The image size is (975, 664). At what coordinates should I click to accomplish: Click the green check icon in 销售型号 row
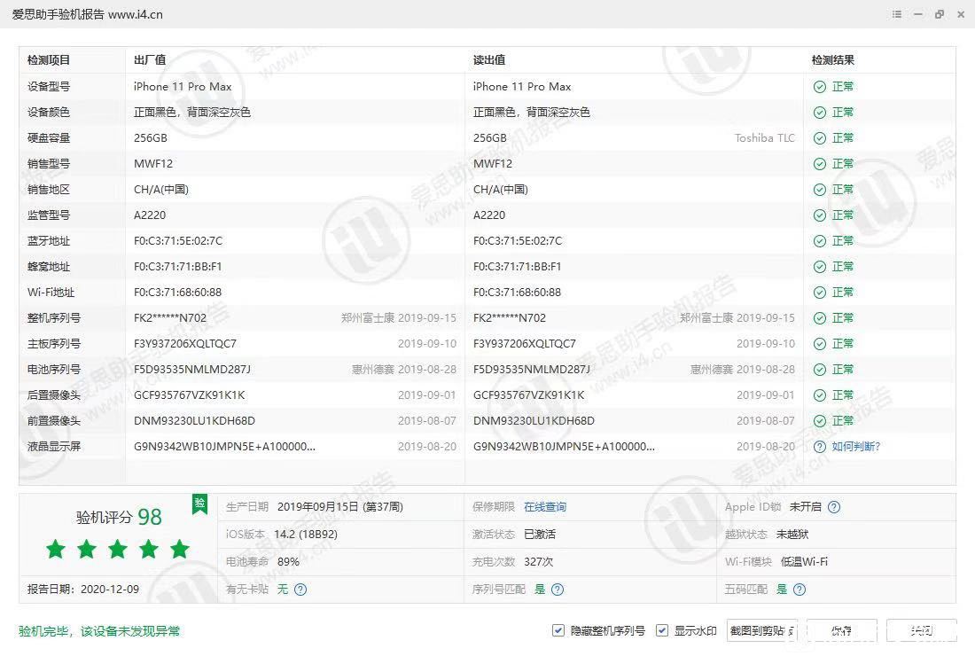pos(820,164)
